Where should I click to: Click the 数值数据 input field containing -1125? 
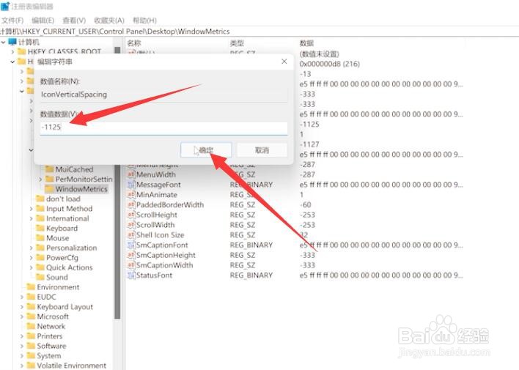[164, 127]
